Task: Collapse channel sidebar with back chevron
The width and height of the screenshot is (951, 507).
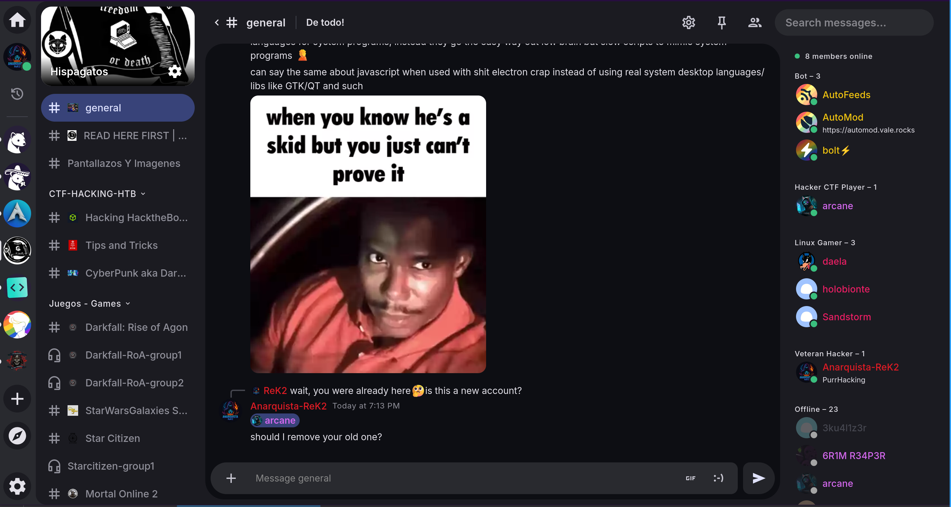Action: [x=217, y=22]
